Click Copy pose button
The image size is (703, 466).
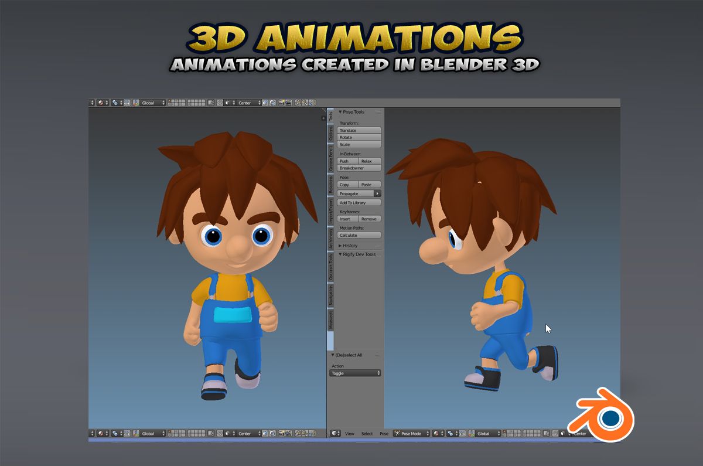[x=348, y=184]
